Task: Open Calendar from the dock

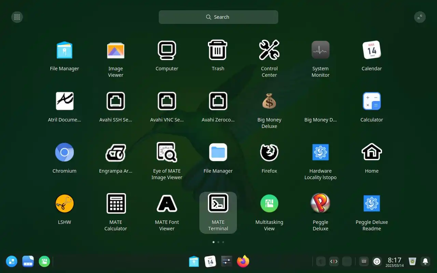Action: [x=210, y=262]
